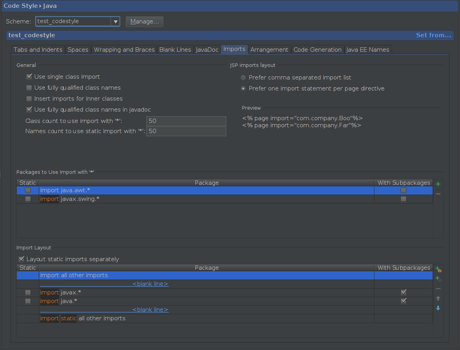Open the Blank Lines tab
The width and height of the screenshot is (460, 350).
175,49
